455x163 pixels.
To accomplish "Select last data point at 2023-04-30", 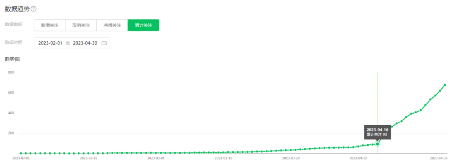I will point(445,85).
